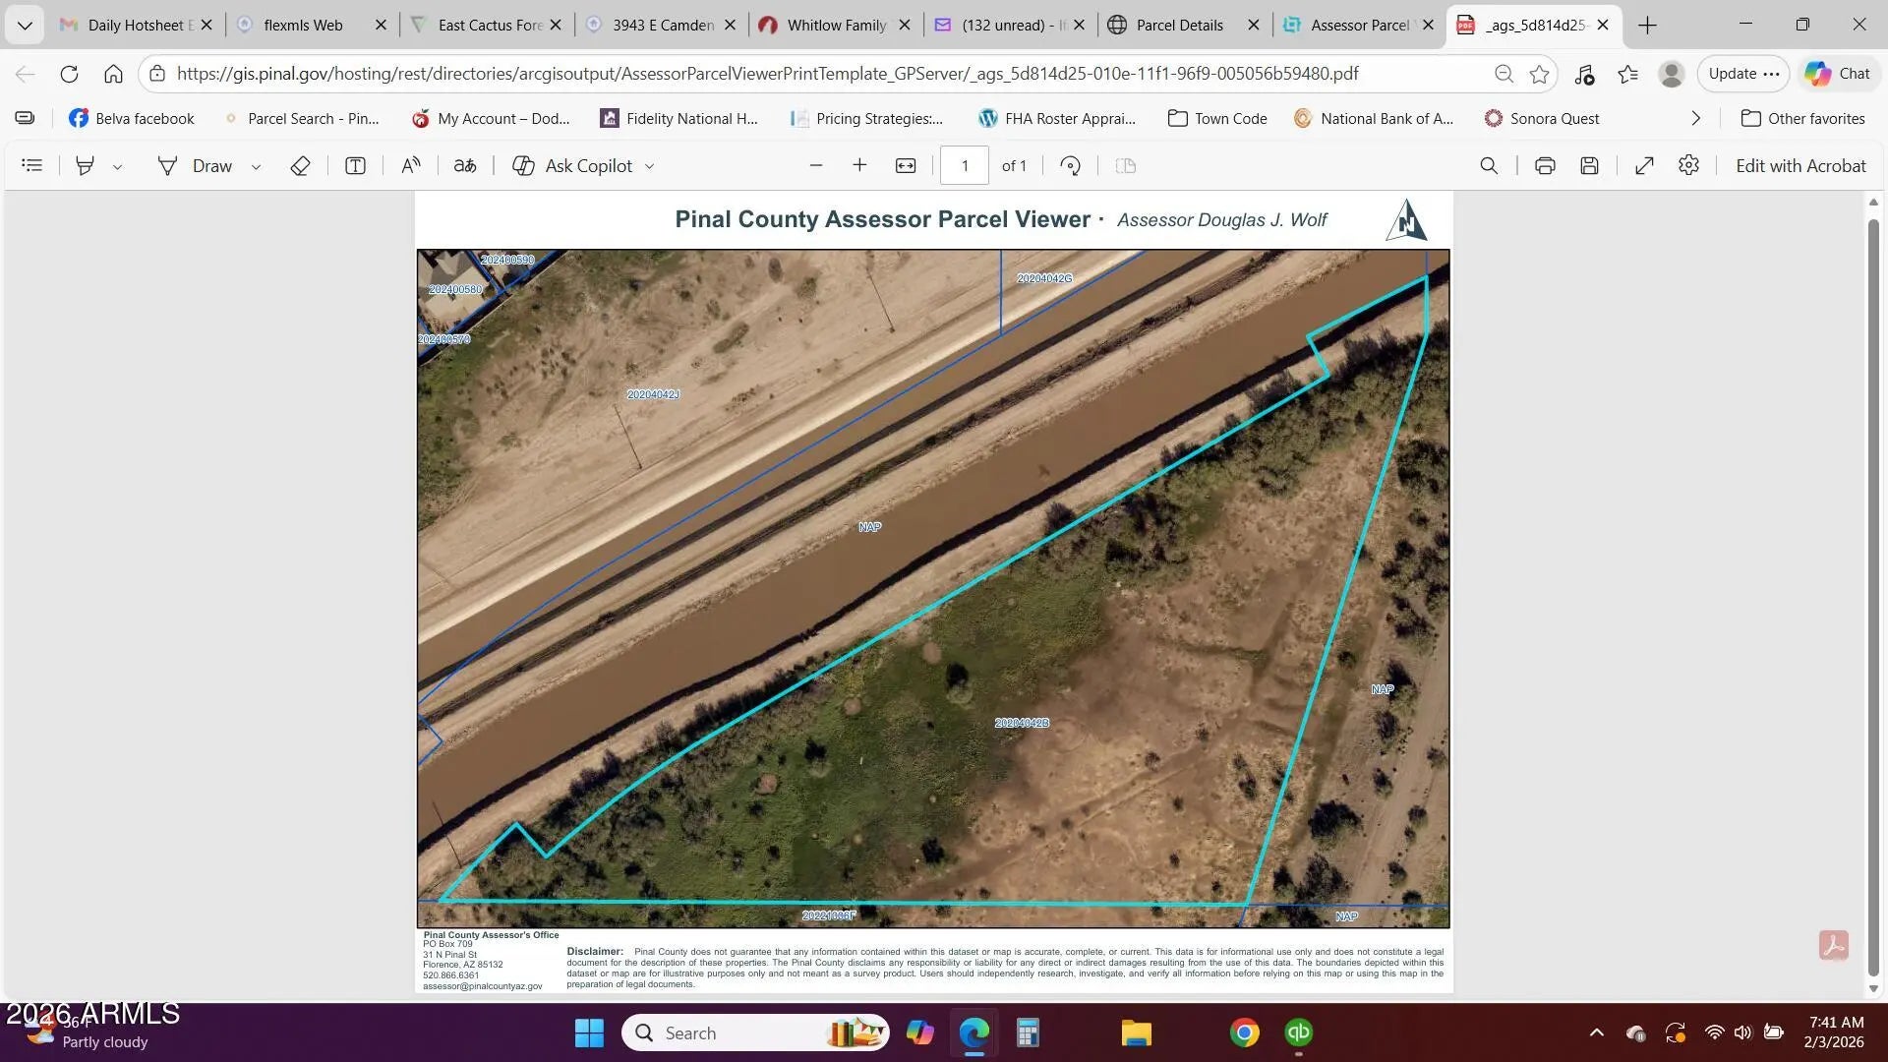1888x1062 pixels.
Task: Click the page number input field
Action: pos(964,166)
